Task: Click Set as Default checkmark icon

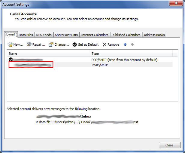Action: click(x=74, y=44)
